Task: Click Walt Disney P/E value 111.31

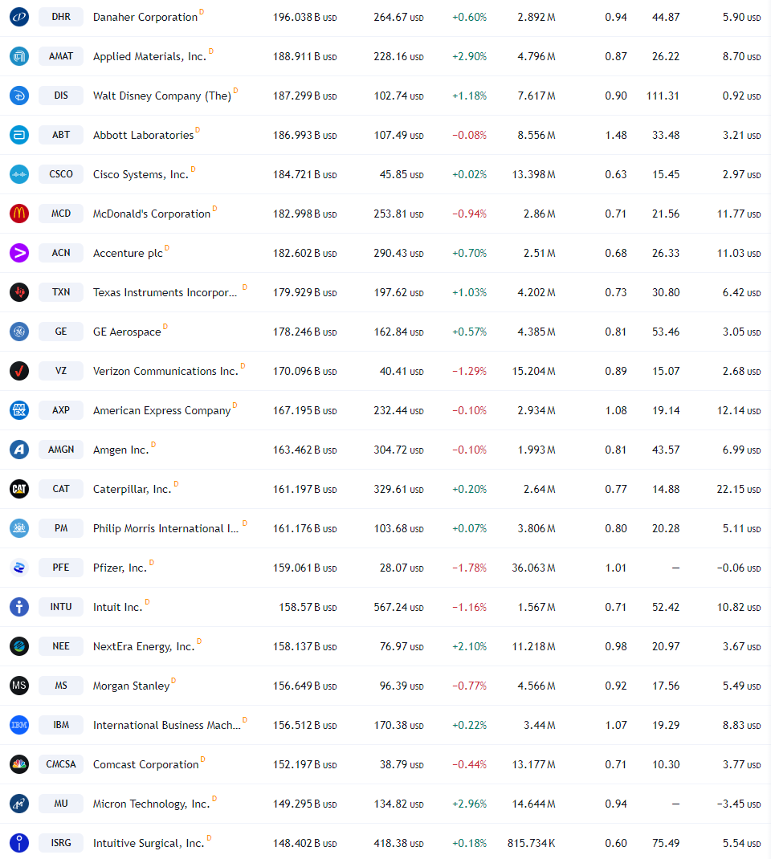Action: (663, 96)
